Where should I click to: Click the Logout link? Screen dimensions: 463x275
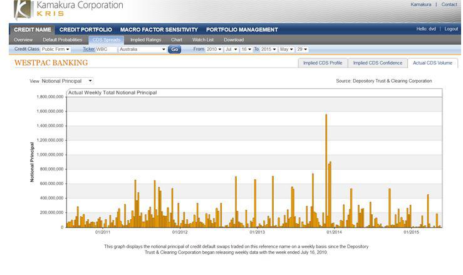point(451,29)
